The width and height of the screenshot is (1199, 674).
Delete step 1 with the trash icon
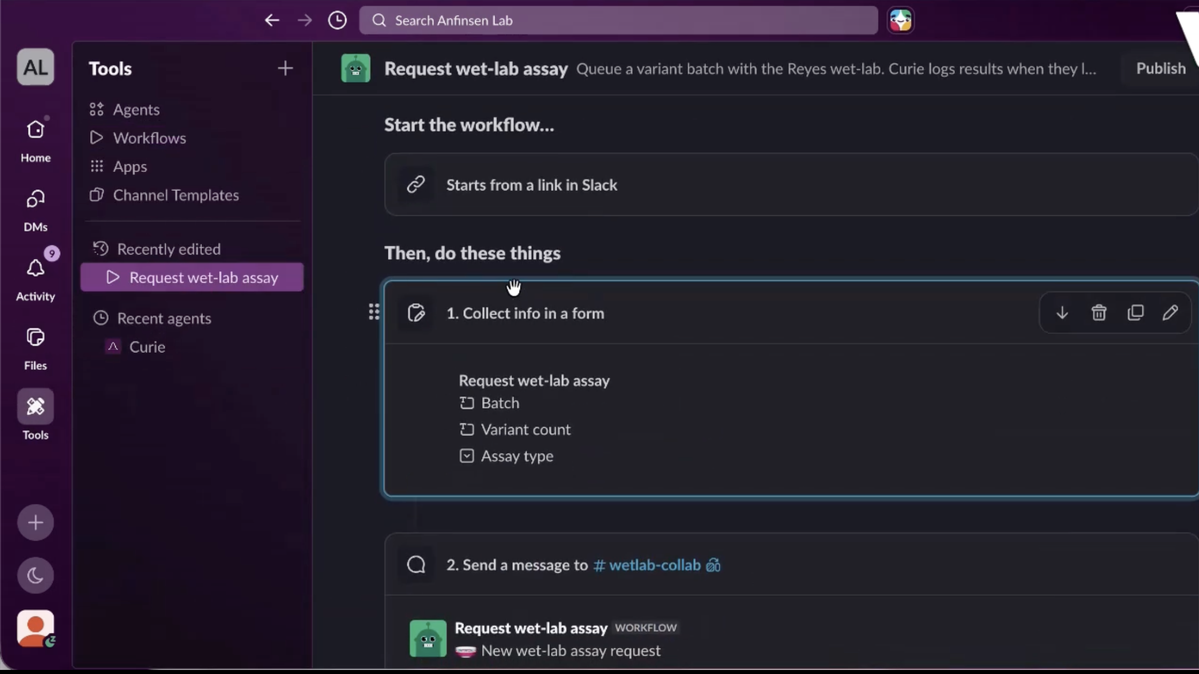pos(1099,312)
